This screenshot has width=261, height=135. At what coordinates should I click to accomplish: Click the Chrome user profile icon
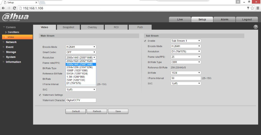tap(238, 2)
